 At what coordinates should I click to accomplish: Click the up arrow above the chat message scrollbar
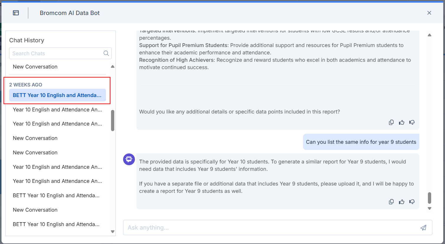[429, 35]
